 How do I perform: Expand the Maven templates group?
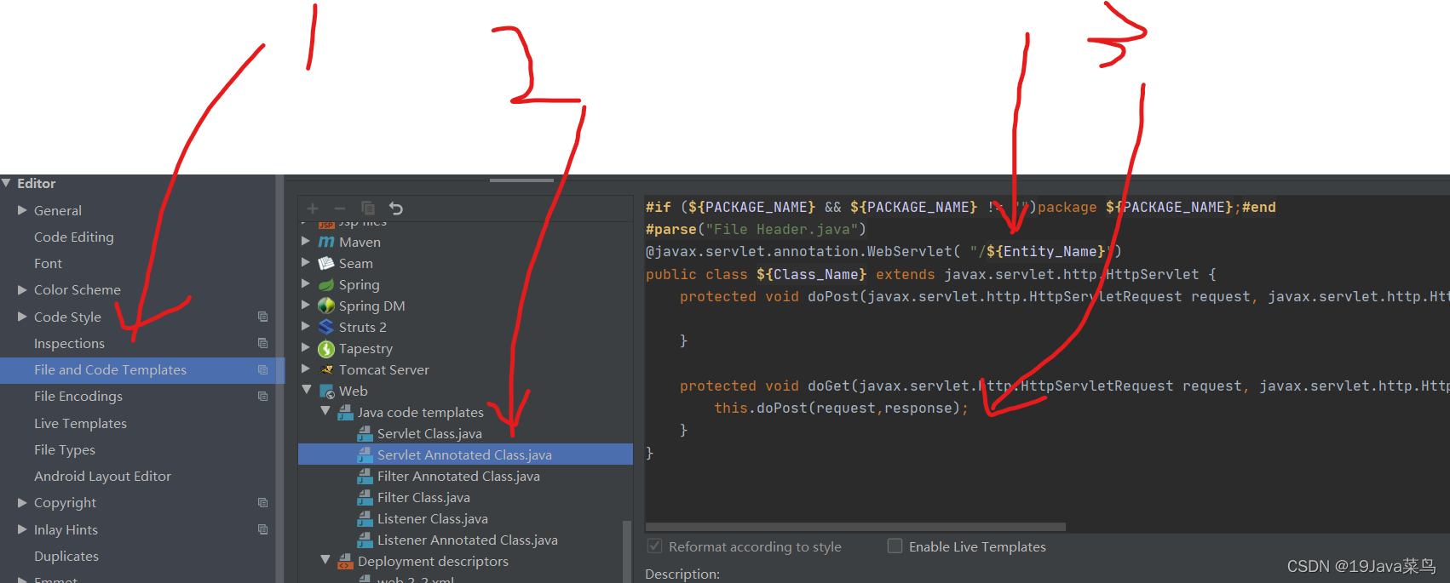tap(306, 242)
